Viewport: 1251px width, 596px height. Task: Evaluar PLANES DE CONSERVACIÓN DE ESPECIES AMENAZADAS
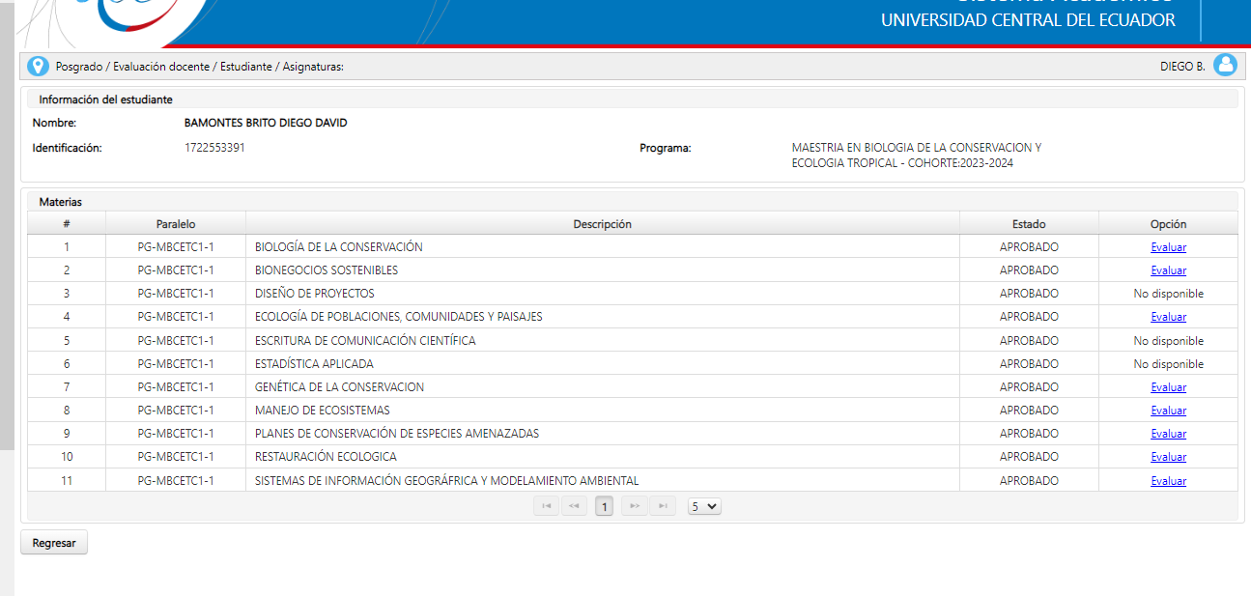point(1168,434)
